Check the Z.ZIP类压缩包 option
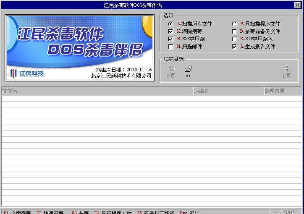The image size is (304, 214). pos(234,39)
